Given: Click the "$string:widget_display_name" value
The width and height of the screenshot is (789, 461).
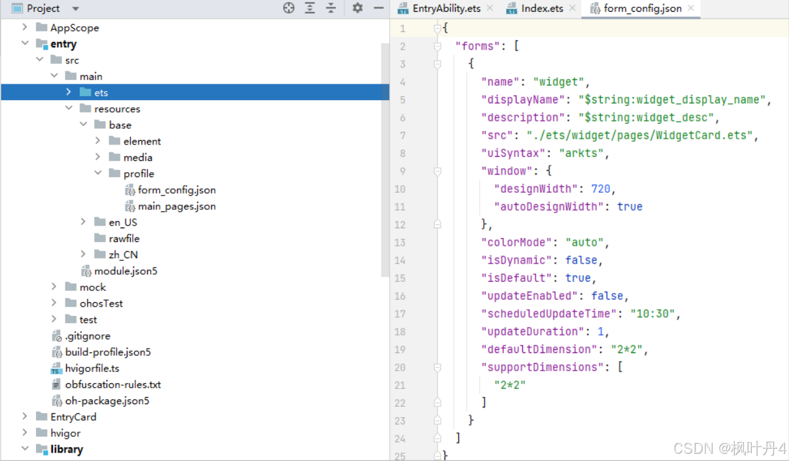Looking at the screenshot, I should [672, 100].
